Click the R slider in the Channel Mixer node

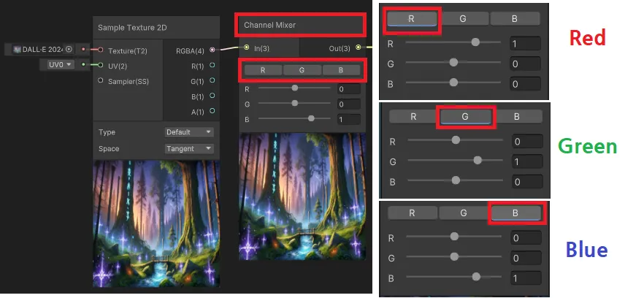[x=294, y=88]
